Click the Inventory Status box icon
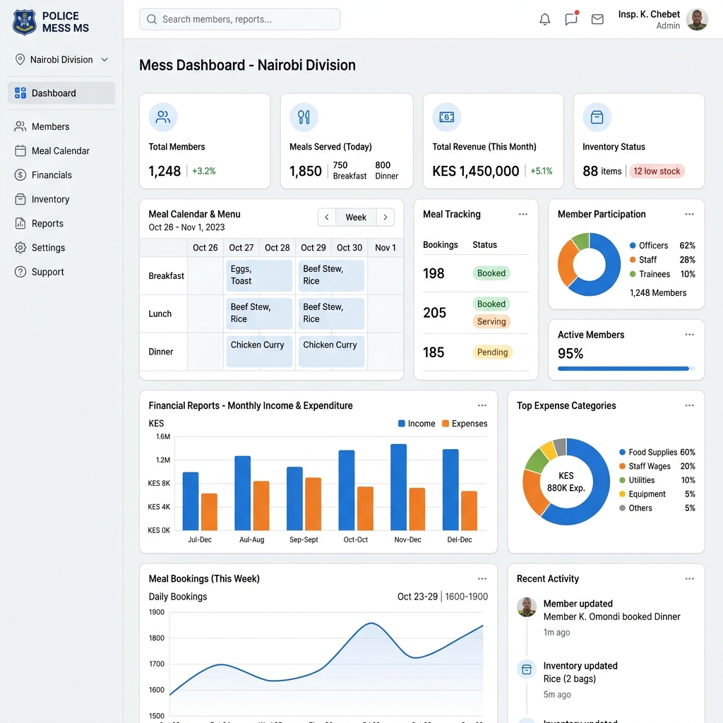This screenshot has height=723, width=723. point(597,117)
